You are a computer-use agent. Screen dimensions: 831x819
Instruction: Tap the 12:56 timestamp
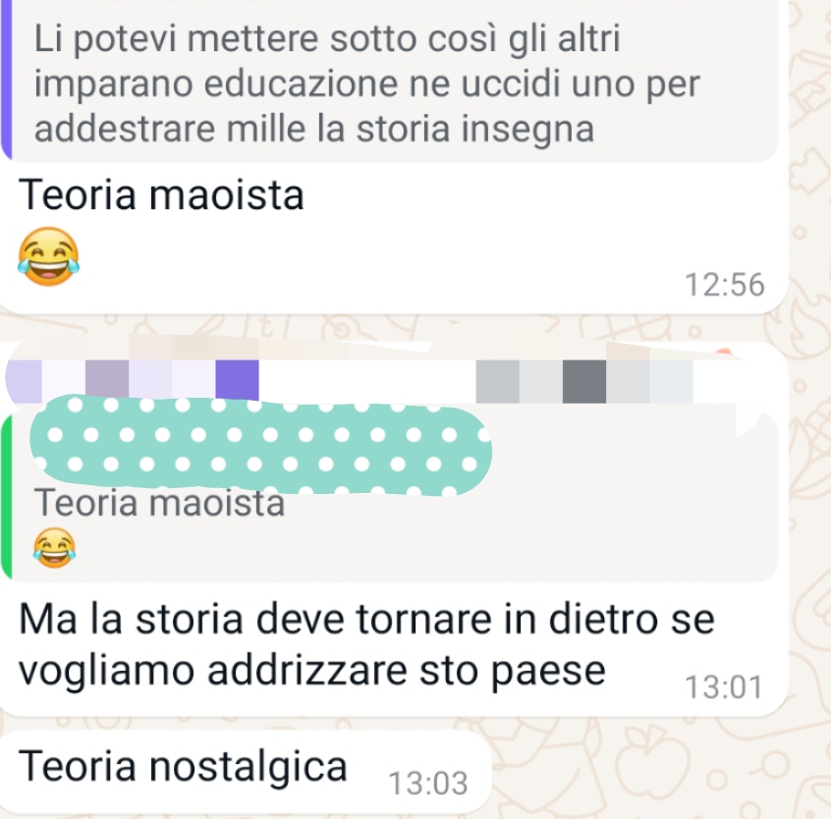point(724,285)
